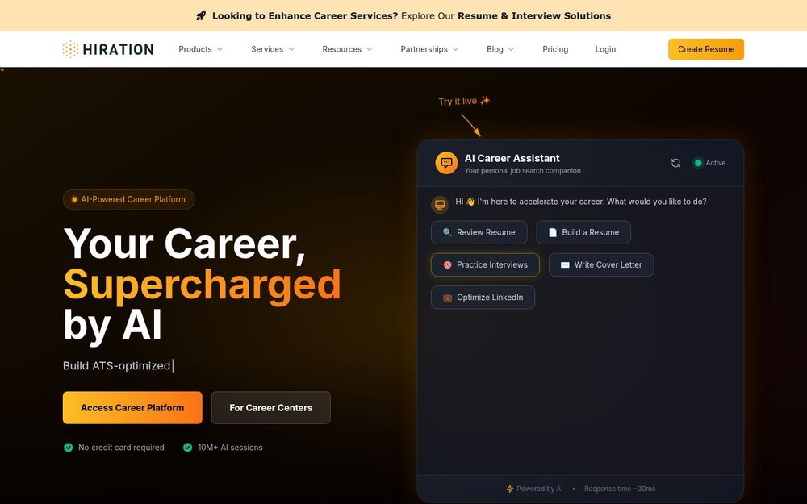Click the AI Career Assistant title

coord(512,158)
